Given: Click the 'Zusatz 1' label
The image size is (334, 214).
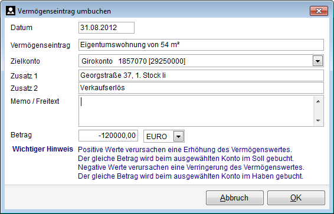Looking at the screenshot, I should (24, 75).
